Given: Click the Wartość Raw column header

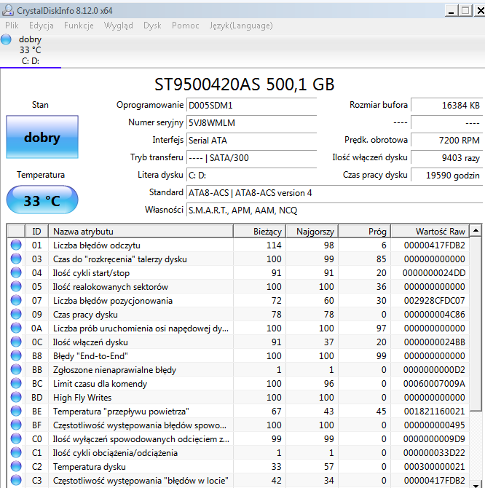Looking at the screenshot, I should [430, 231].
